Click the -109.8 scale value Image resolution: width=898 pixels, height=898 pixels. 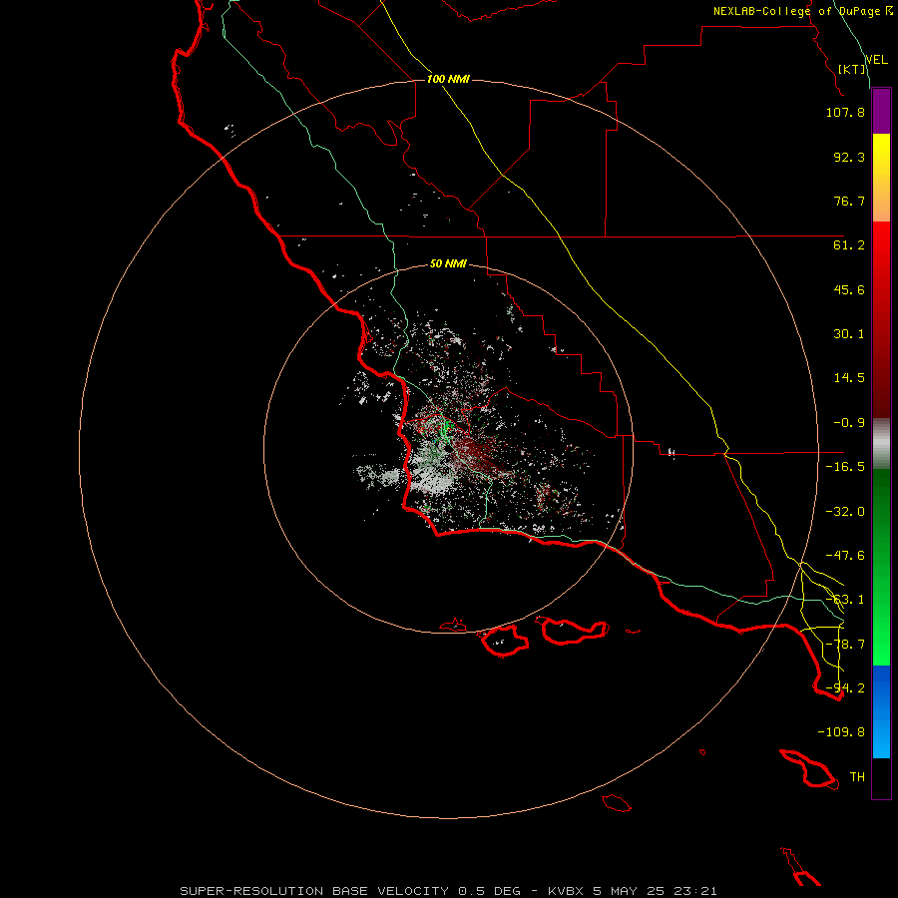coord(841,732)
